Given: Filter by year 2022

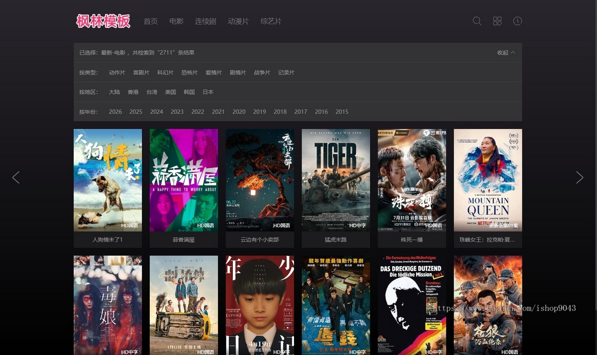Looking at the screenshot, I should click(x=198, y=112).
